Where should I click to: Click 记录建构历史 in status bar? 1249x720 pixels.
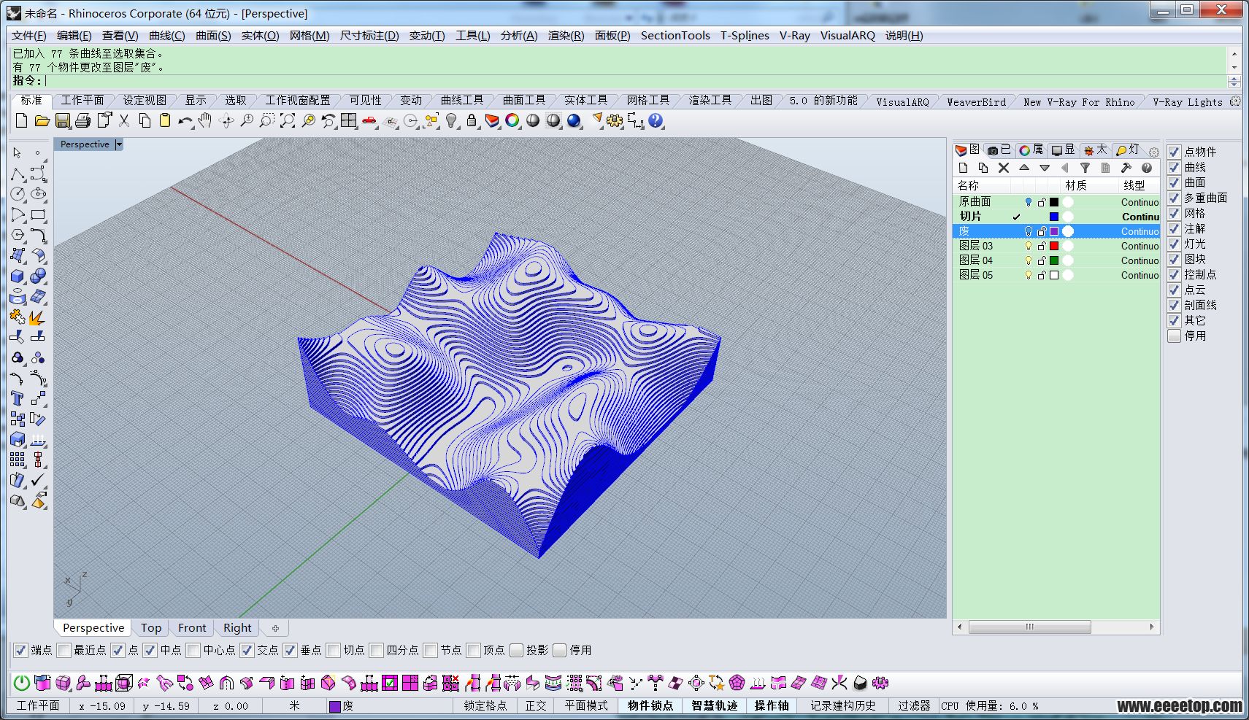point(843,705)
